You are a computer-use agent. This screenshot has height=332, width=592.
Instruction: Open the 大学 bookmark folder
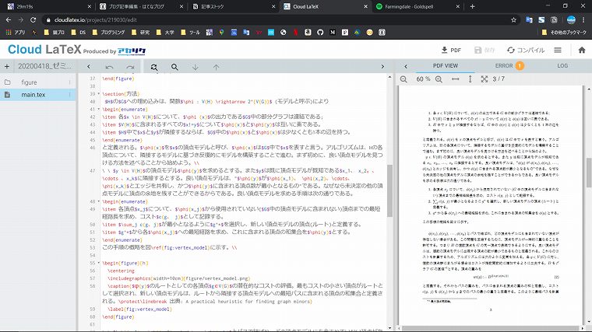(165, 33)
